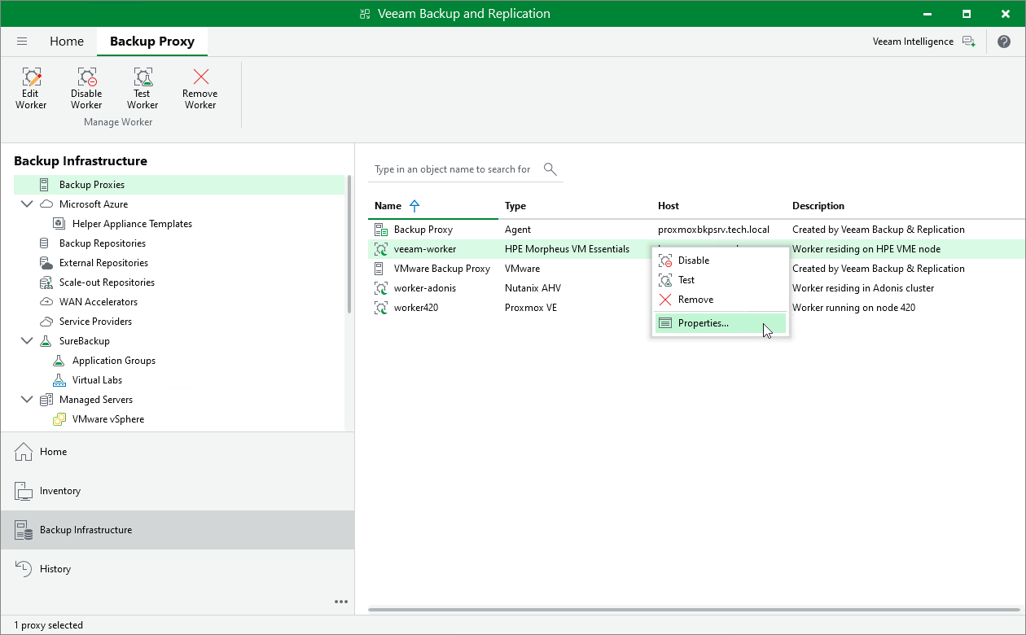Click the object name search field

(x=453, y=169)
